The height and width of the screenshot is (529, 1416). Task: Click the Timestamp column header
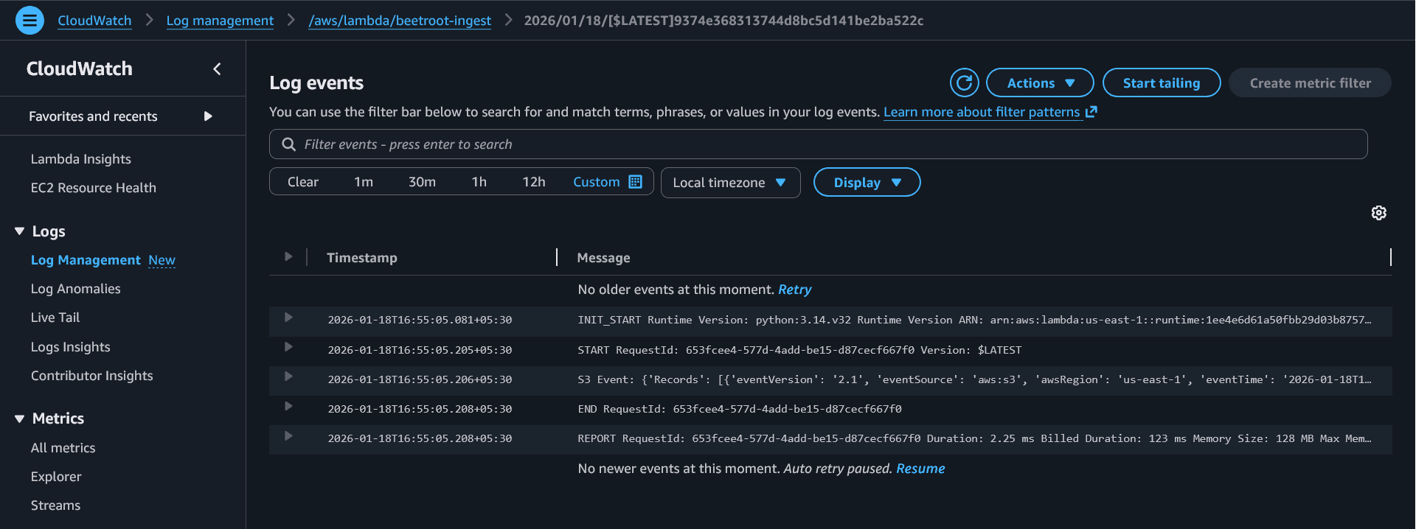click(362, 258)
